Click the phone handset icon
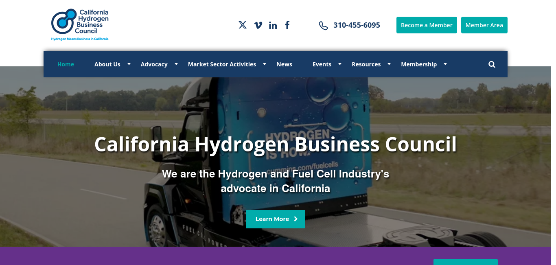 (x=323, y=25)
